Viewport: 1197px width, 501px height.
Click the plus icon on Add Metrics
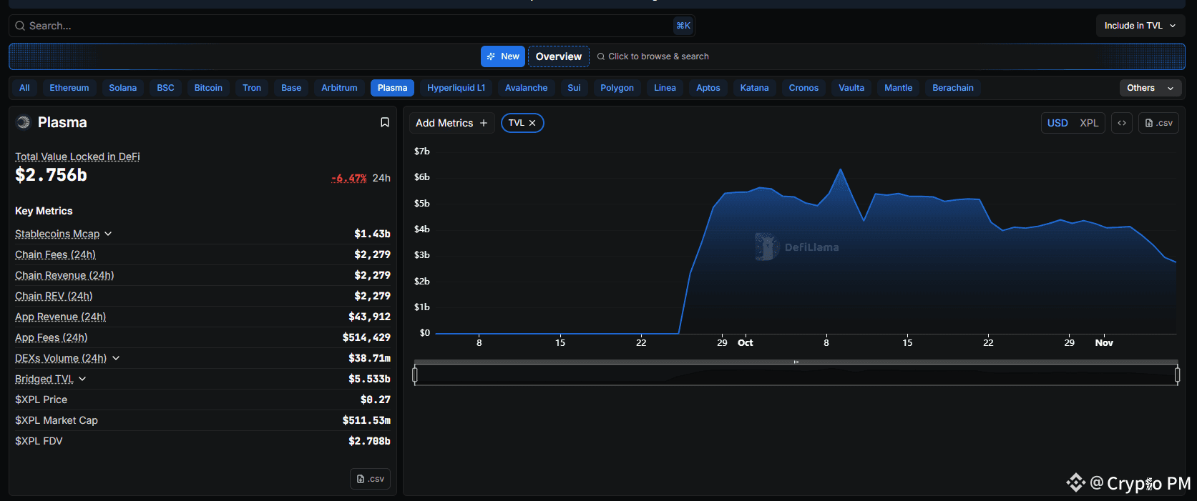coord(484,123)
